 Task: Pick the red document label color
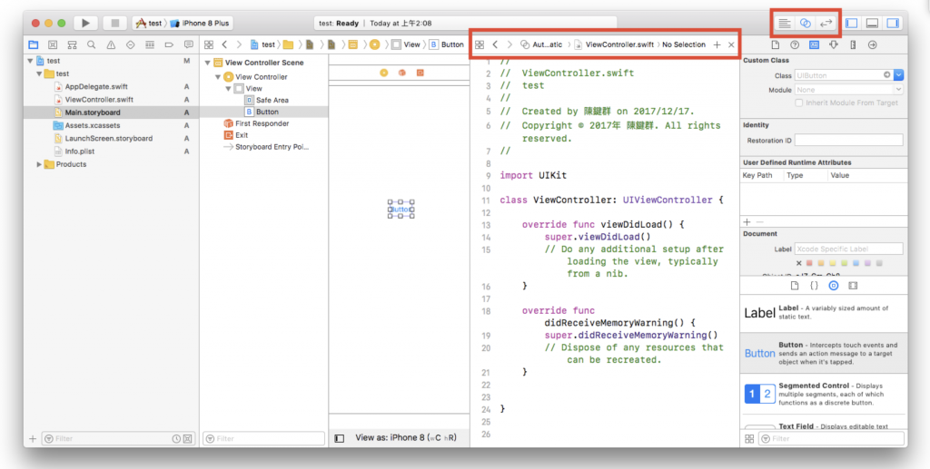(809, 263)
